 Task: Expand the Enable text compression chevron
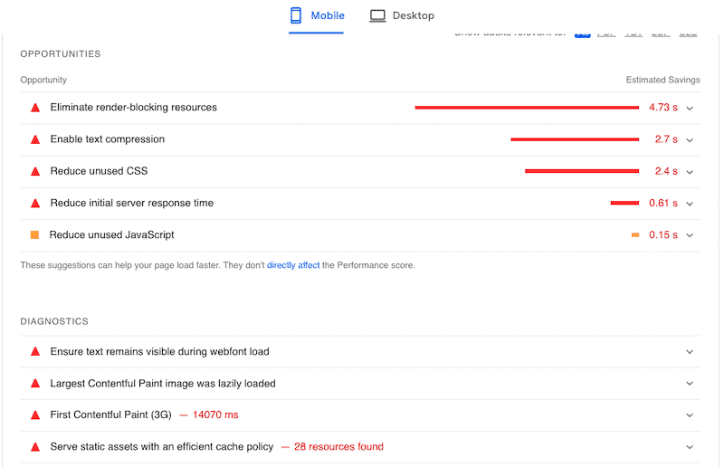pyautogui.click(x=690, y=139)
